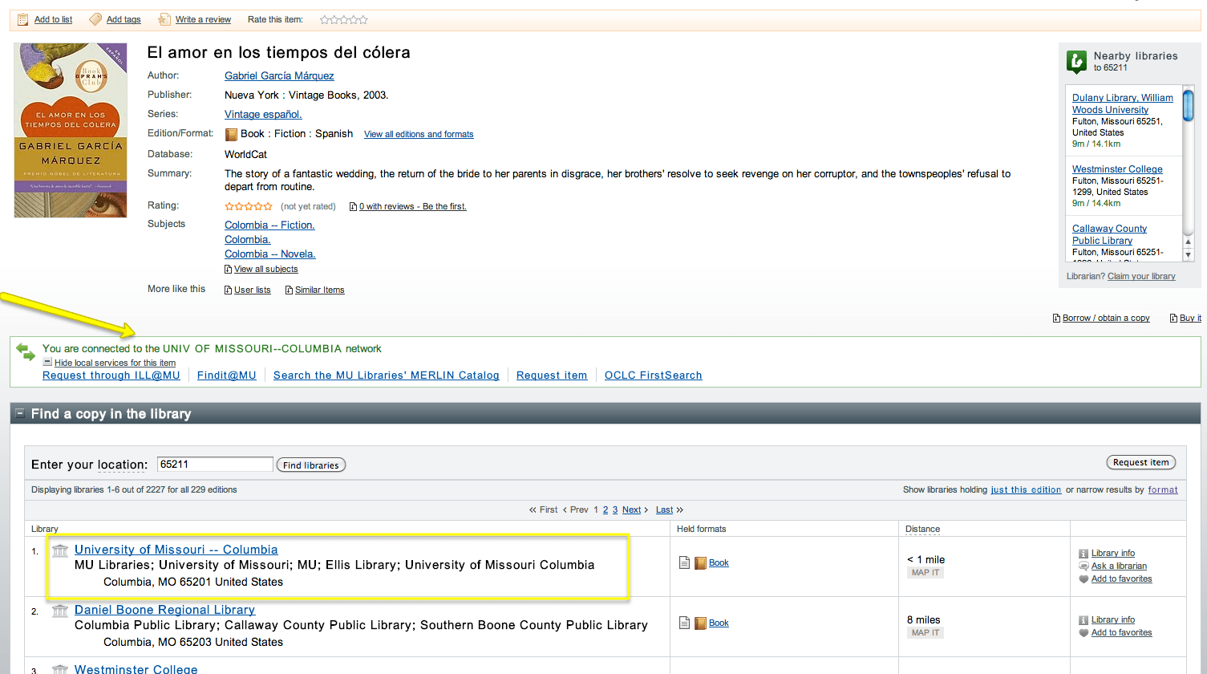This screenshot has height=674, width=1207.
Task: Collapse the Find a copy in the library section
Action: click(x=20, y=413)
